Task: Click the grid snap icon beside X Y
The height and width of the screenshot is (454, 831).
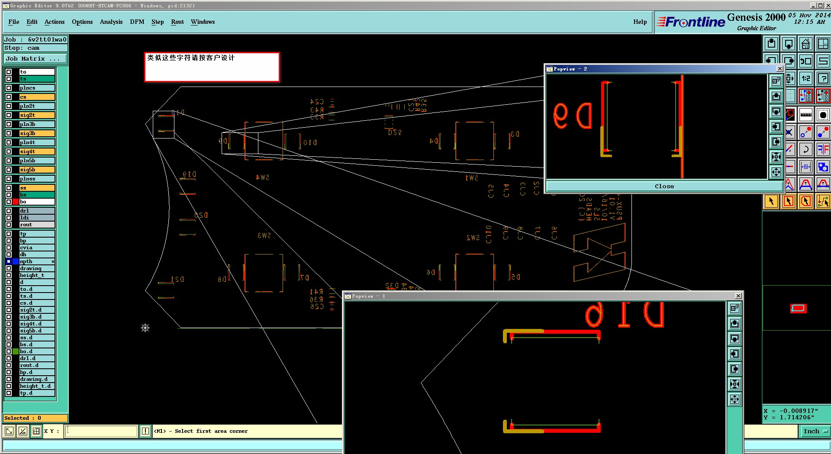Action: [x=36, y=431]
